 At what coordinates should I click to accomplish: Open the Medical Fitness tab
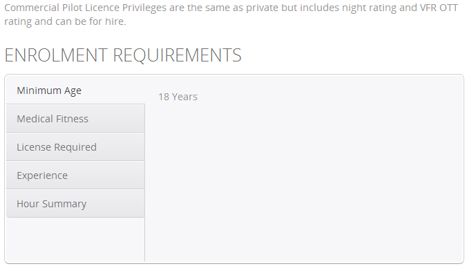click(x=75, y=119)
